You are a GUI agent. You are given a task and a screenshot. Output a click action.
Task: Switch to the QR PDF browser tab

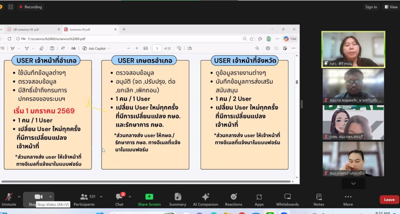click(27, 29)
